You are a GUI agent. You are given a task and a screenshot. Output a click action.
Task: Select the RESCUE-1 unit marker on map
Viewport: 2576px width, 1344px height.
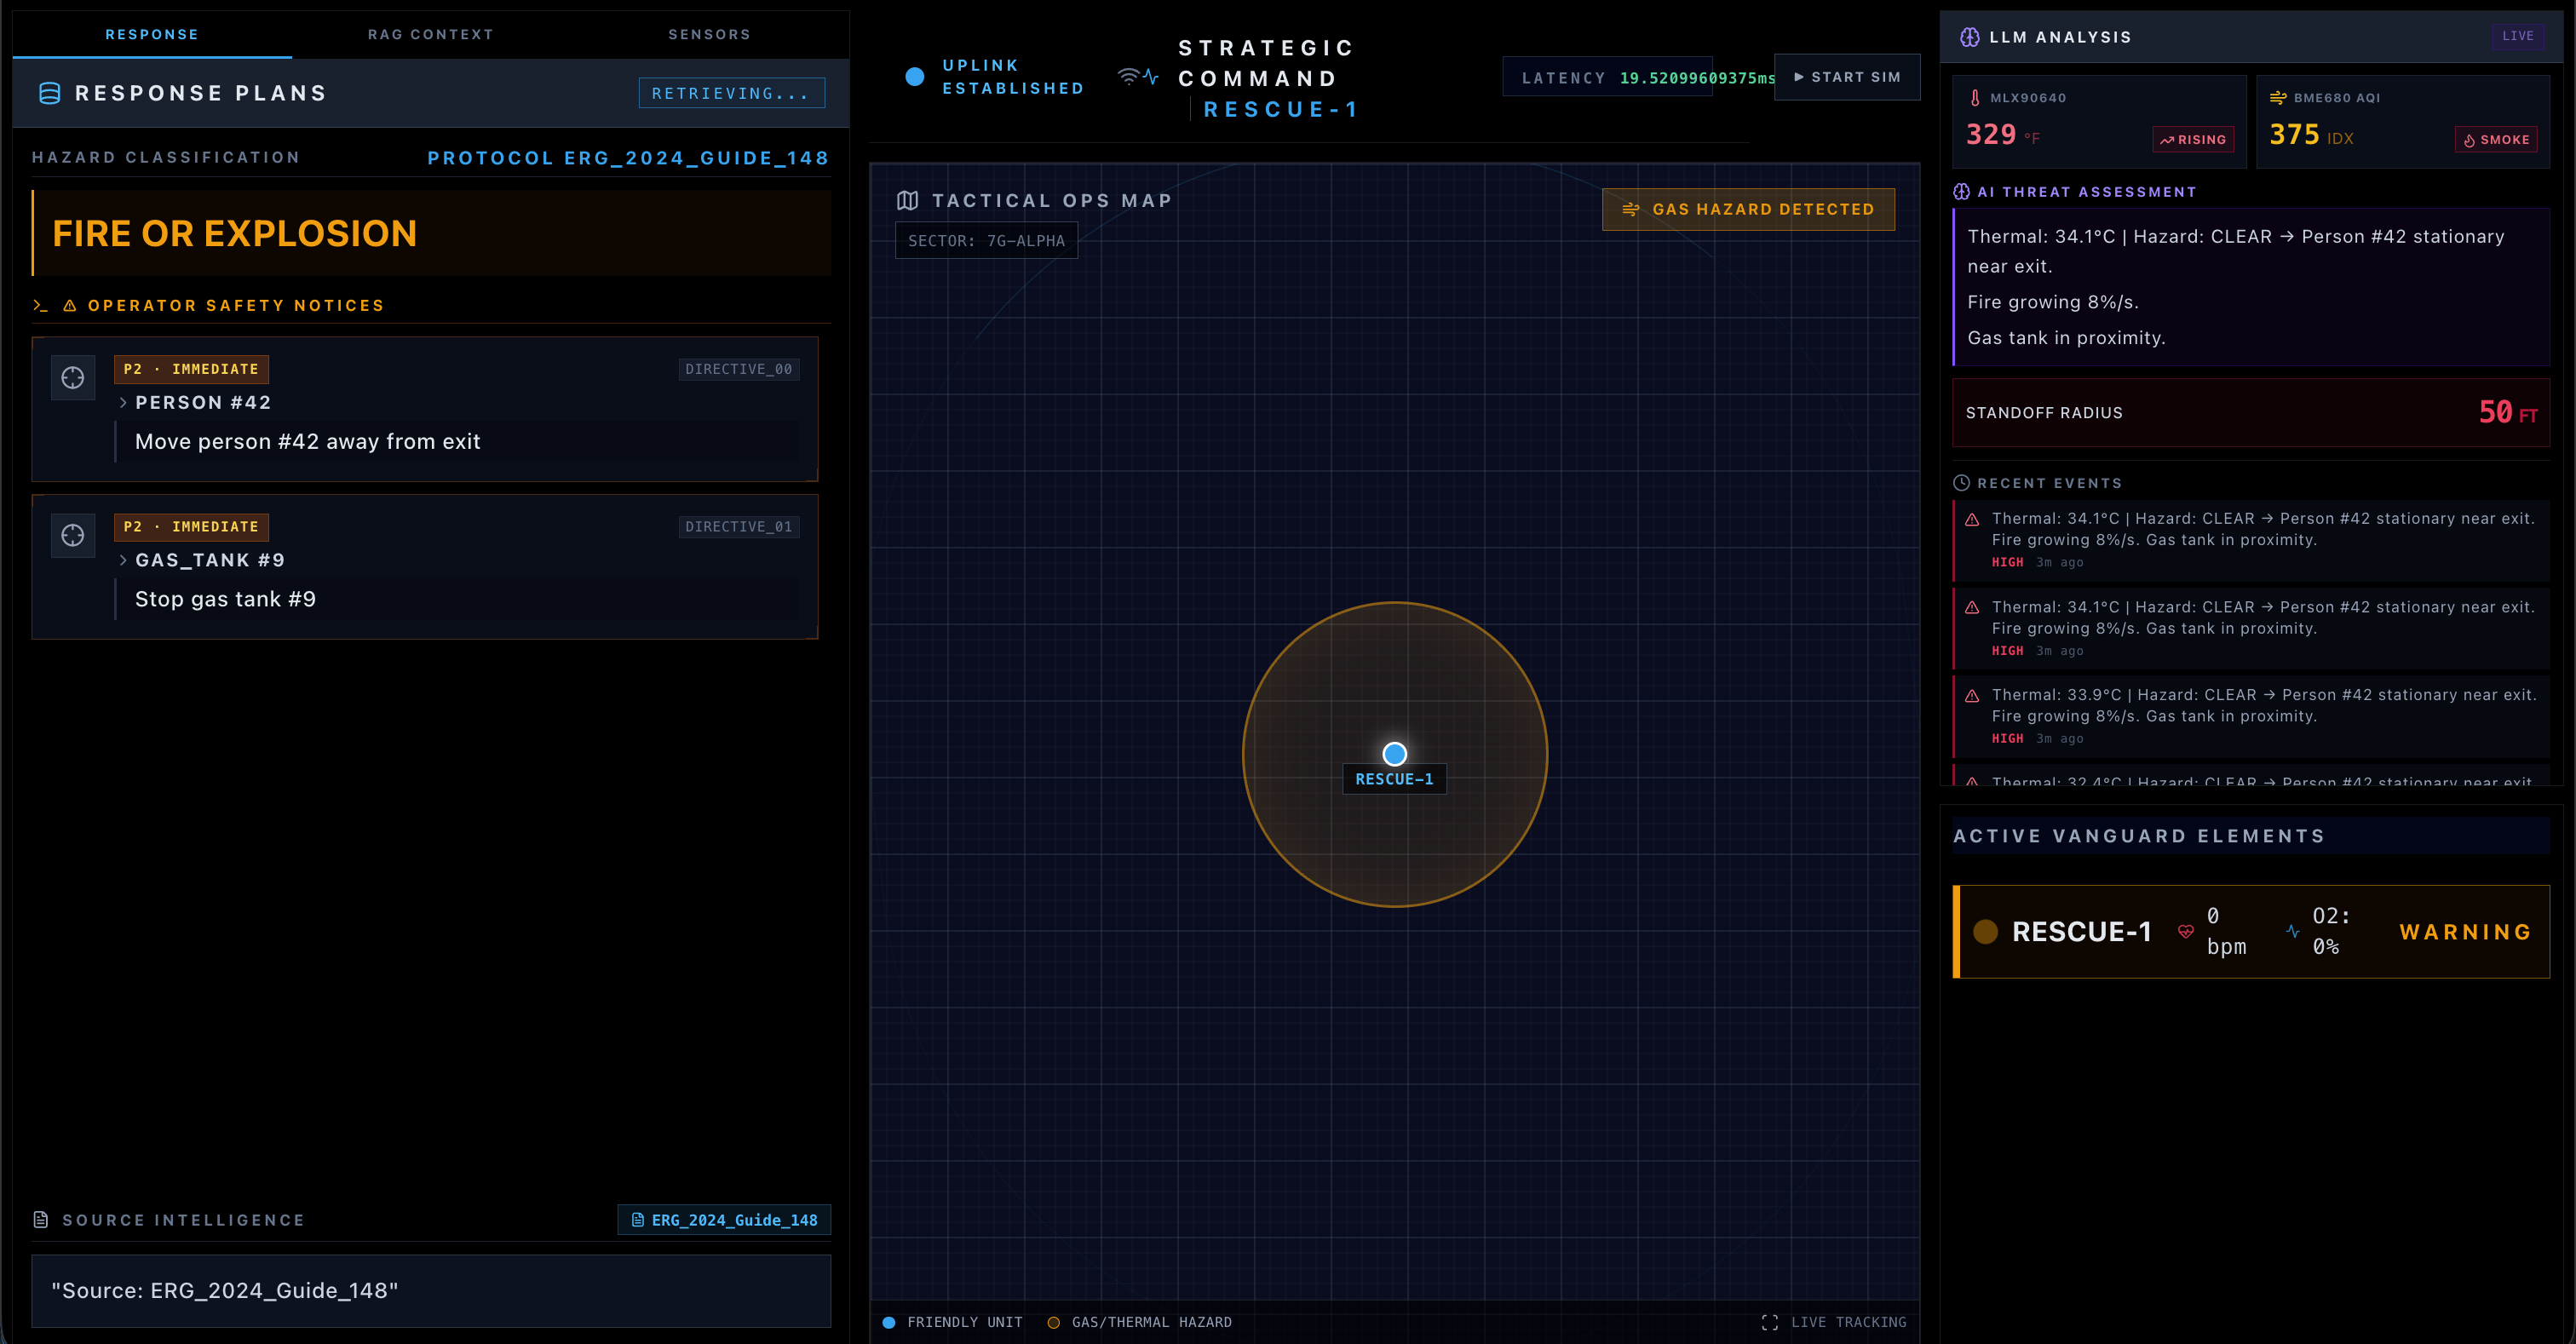[1394, 754]
